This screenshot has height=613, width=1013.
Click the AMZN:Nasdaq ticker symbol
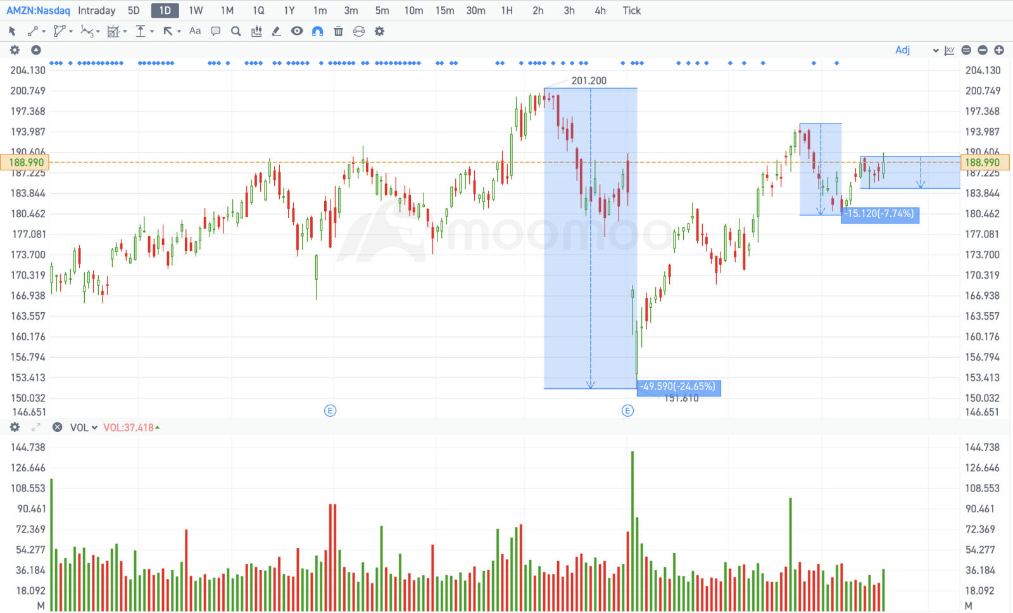coord(38,11)
